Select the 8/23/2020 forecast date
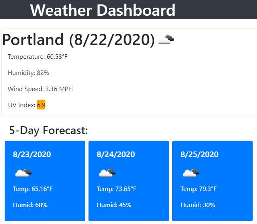Image resolution: width=257 pixels, height=224 pixels. (x=32, y=154)
